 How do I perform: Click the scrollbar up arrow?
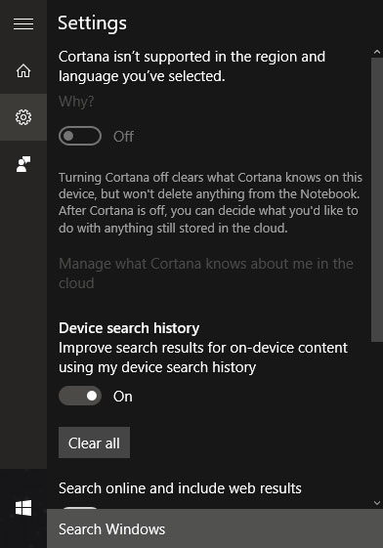tap(377, 52)
